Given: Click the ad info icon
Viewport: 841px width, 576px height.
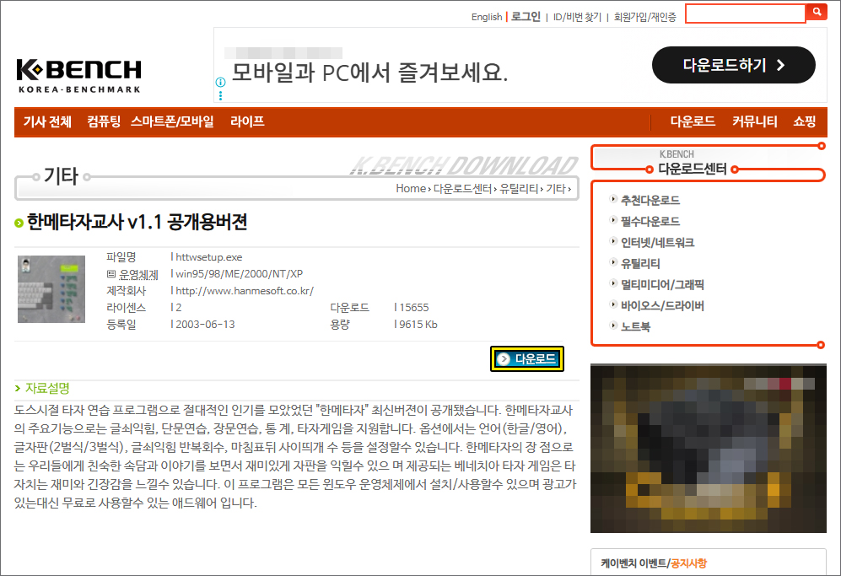Looking at the screenshot, I should coord(220,82).
